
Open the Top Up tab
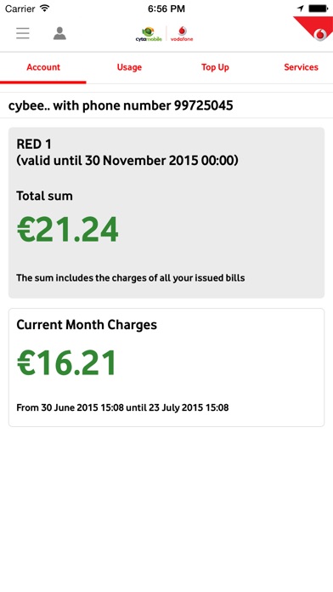(x=215, y=67)
